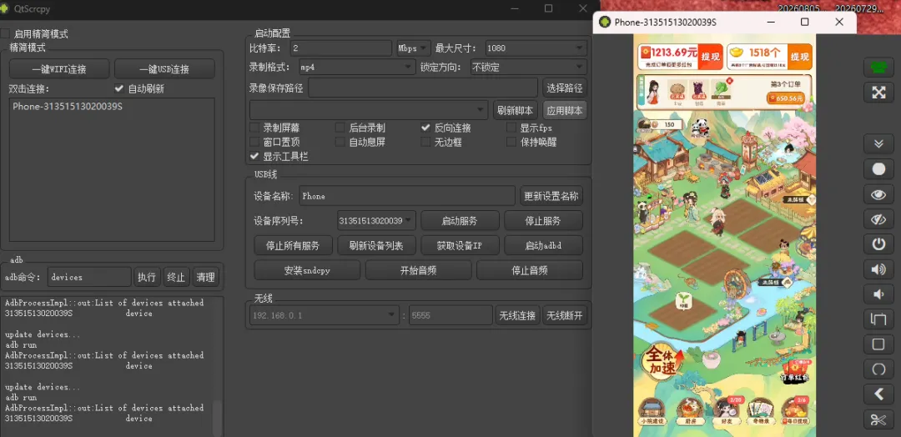Click the volume down speaker icon

click(878, 294)
